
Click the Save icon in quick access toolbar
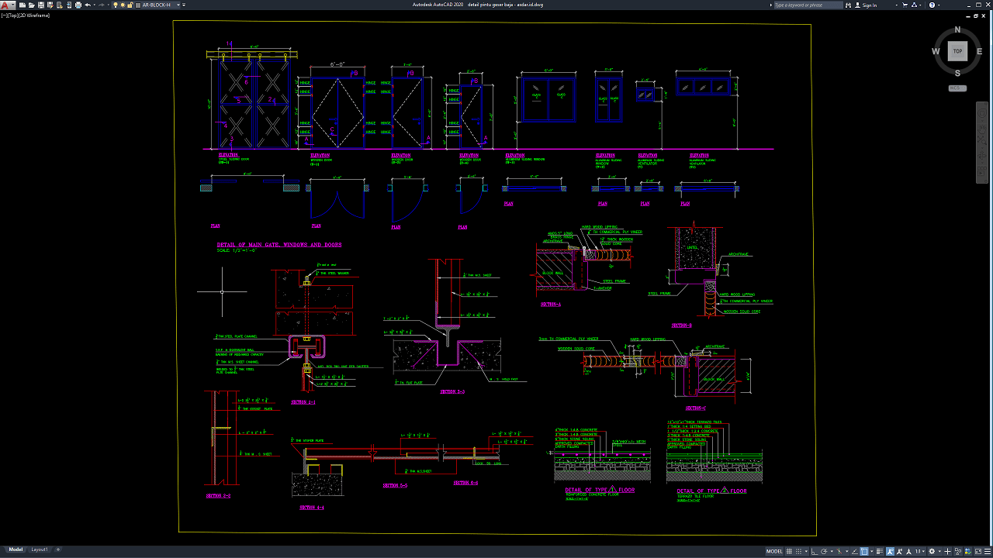coord(41,5)
